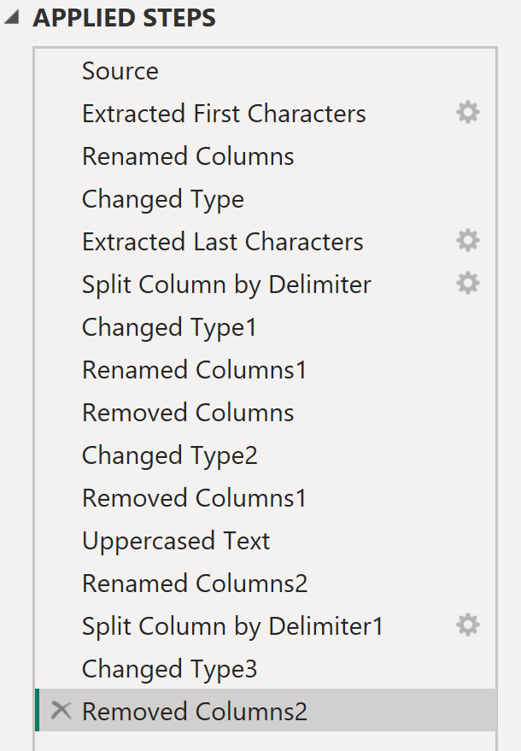The height and width of the screenshot is (751, 521).
Task: Select the Removed Columns1 step
Action: 194,498
